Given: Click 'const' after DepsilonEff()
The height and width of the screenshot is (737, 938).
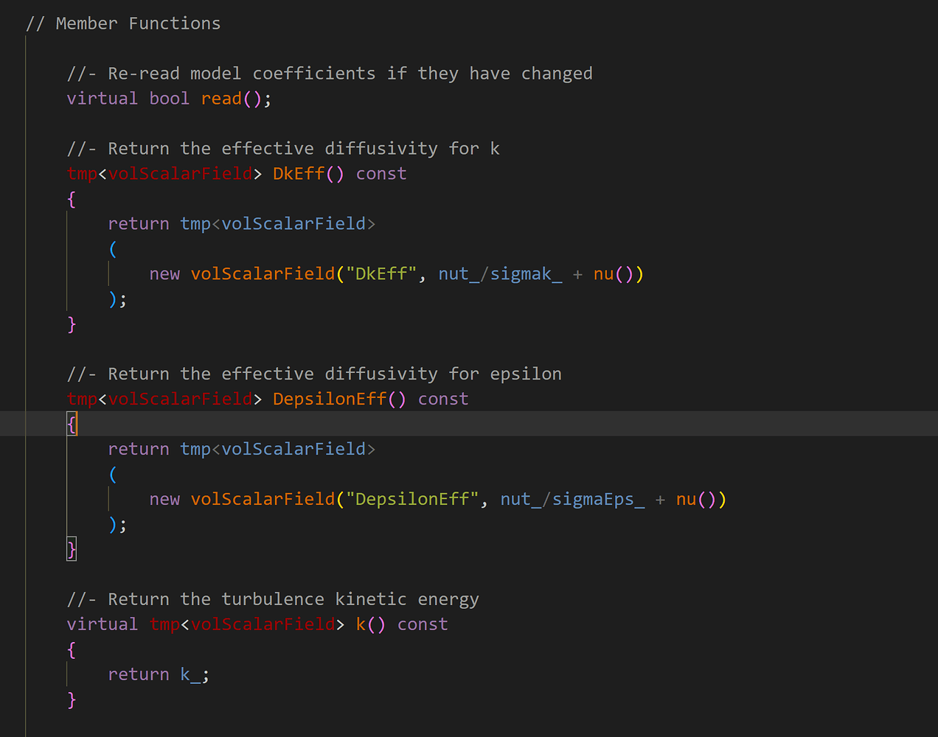Looking at the screenshot, I should (x=443, y=399).
